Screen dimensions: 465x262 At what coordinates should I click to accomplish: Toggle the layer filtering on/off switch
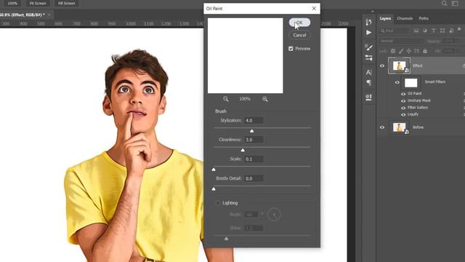tap(459, 30)
